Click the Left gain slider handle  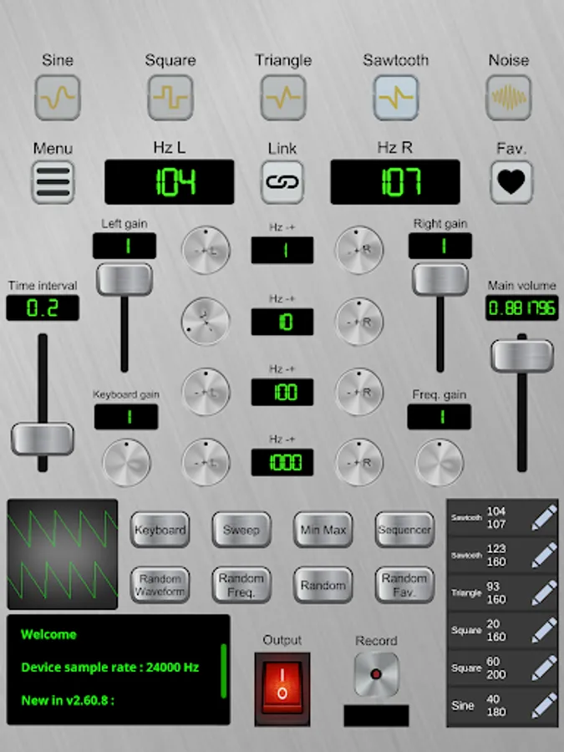(x=124, y=280)
